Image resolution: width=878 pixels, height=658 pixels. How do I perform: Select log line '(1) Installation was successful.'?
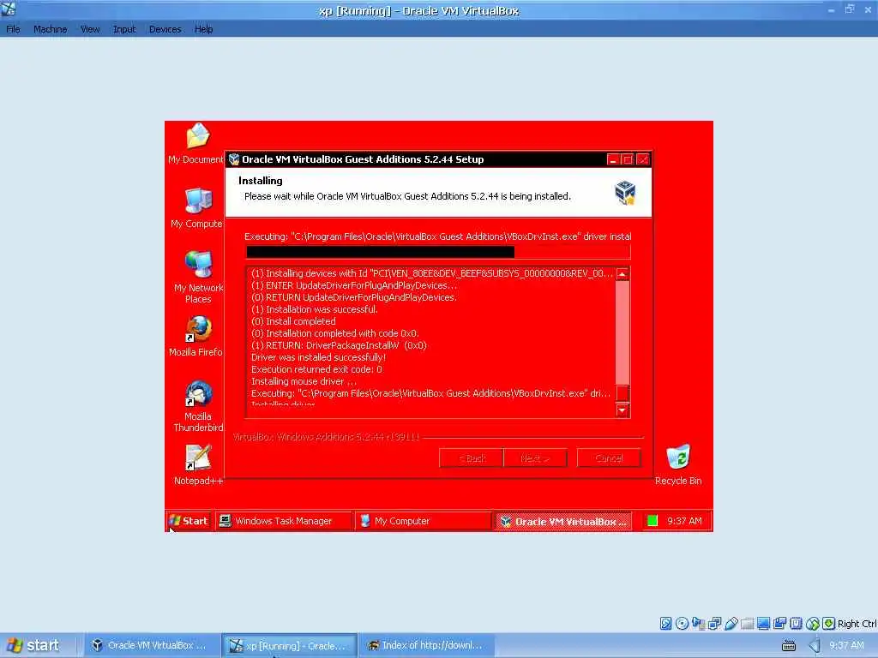(x=315, y=309)
